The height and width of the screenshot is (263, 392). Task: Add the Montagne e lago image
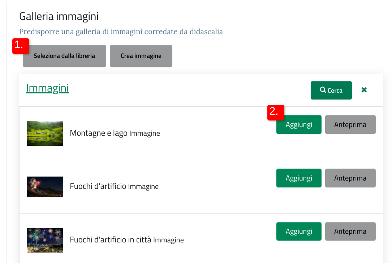coord(299,124)
